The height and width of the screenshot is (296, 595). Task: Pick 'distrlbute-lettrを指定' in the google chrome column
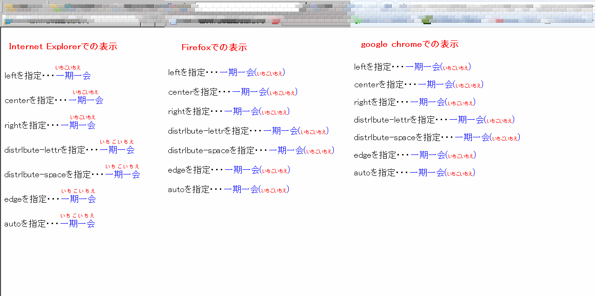point(395,120)
